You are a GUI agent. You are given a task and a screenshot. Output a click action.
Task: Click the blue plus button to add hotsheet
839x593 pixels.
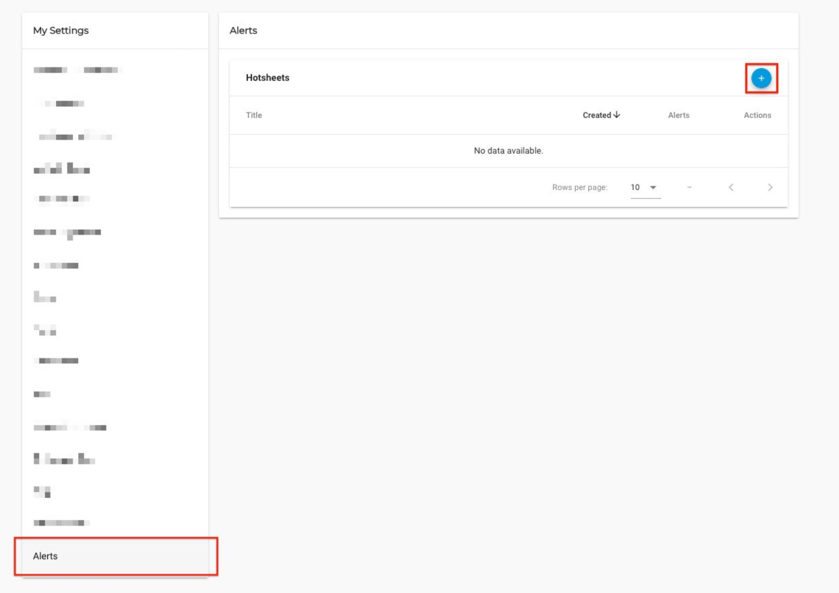[761, 78]
